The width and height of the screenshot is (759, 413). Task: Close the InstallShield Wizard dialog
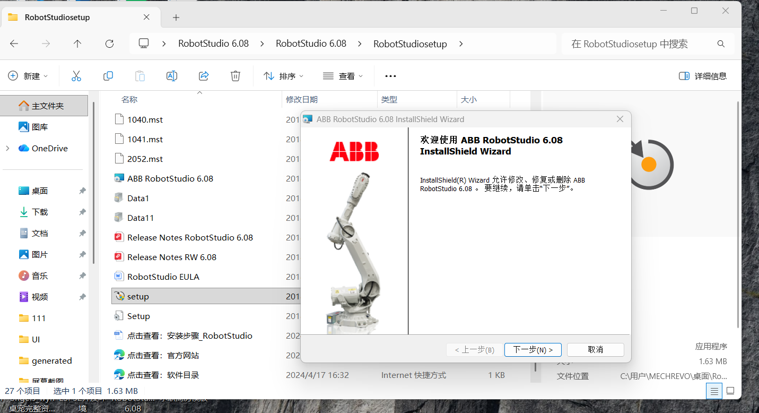[x=620, y=119]
